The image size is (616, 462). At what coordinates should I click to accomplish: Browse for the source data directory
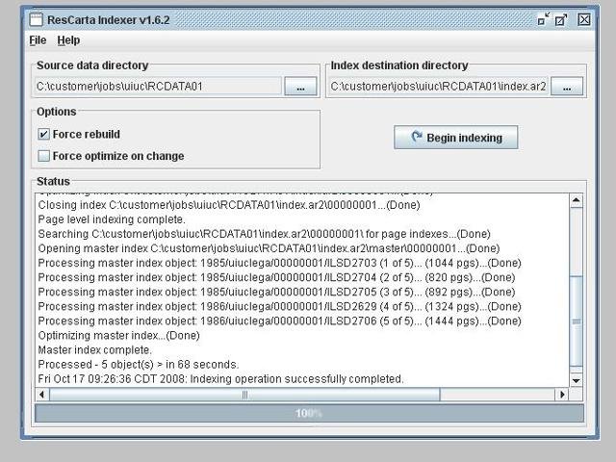(x=300, y=87)
